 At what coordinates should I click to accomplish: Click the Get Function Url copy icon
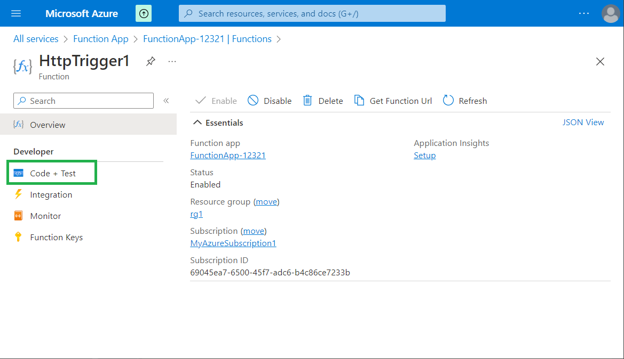359,101
